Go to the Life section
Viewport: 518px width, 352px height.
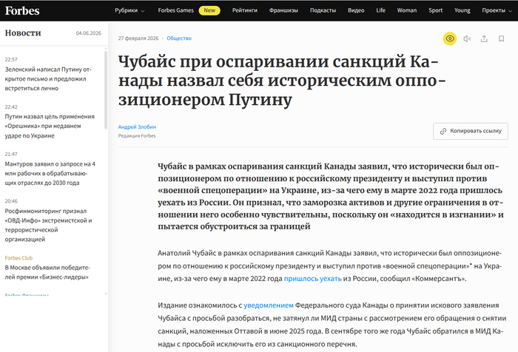point(380,10)
